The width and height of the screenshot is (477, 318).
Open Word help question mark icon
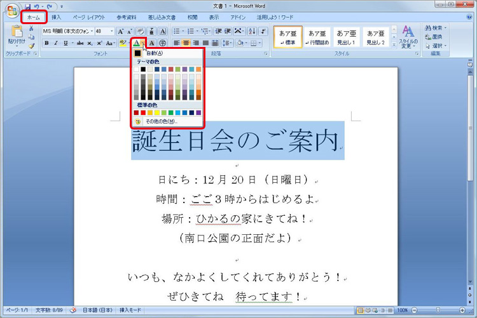point(469,17)
